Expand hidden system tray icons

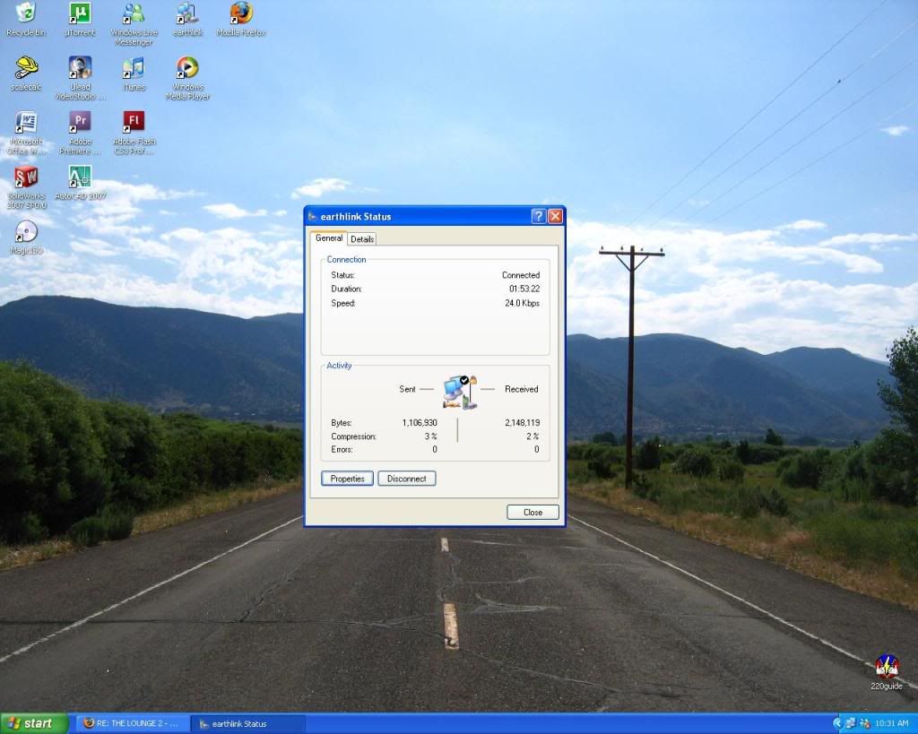[837, 723]
